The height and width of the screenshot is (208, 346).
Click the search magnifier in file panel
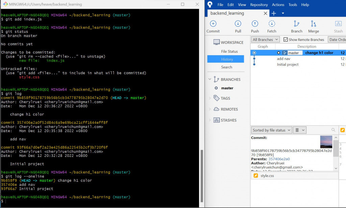point(333,130)
